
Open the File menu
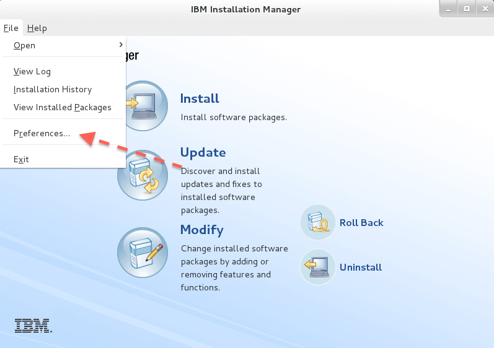[11, 28]
